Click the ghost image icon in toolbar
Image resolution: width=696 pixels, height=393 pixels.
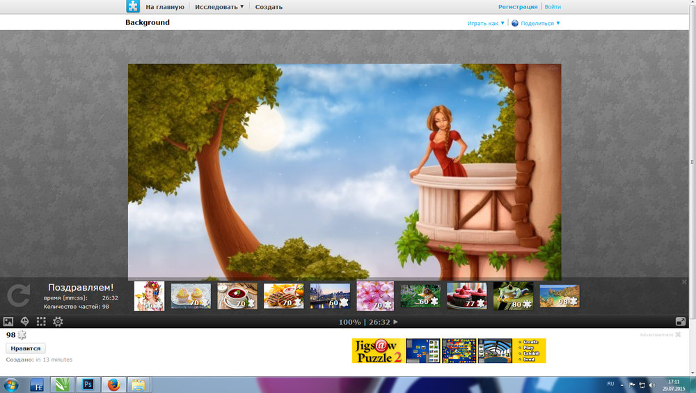[25, 321]
